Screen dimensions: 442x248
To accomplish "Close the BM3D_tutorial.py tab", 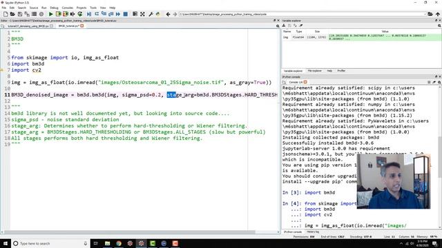I will click(82, 26).
